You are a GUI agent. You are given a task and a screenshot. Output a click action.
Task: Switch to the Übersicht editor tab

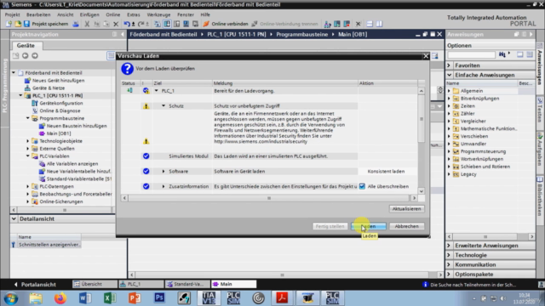(95, 284)
